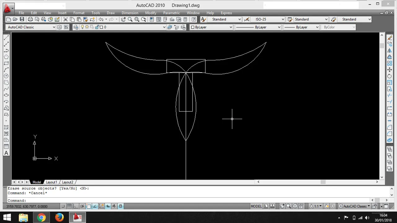Click the Workspace Settings gear icon
The image size is (397, 223).
tap(60, 27)
